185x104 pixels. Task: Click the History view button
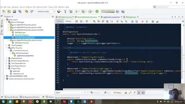coord(68,21)
